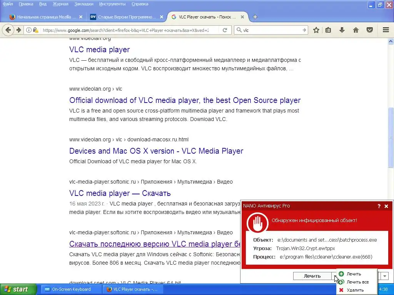This screenshot has height=295, width=394.
Task: Show bookmarks list icon in toolbar
Action: (x=328, y=30)
